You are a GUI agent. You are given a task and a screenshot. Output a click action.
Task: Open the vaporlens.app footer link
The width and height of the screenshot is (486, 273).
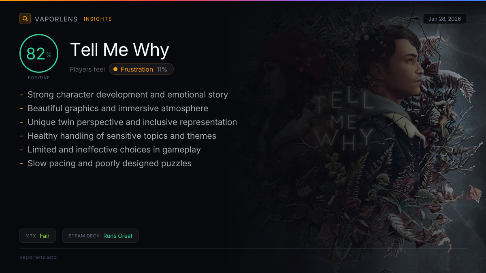pyautogui.click(x=38, y=257)
